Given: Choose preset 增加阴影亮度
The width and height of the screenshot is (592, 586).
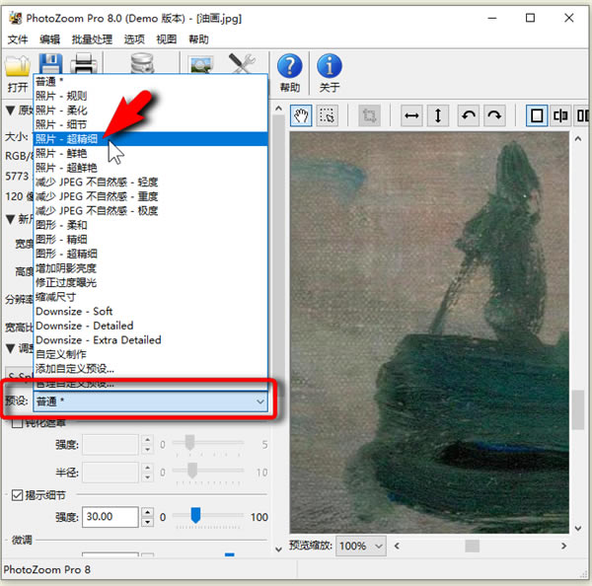Looking at the screenshot, I should tap(151, 268).
